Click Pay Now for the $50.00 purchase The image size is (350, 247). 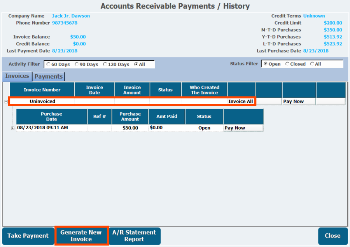pyautogui.click(x=243, y=128)
